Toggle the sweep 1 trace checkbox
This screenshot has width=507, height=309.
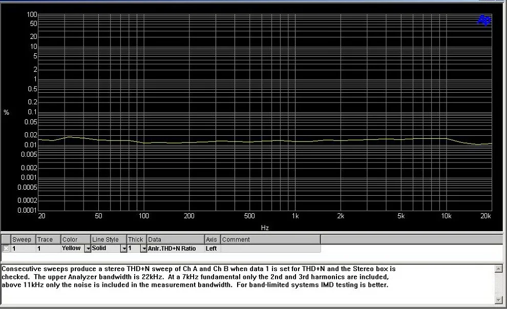click(x=6, y=249)
